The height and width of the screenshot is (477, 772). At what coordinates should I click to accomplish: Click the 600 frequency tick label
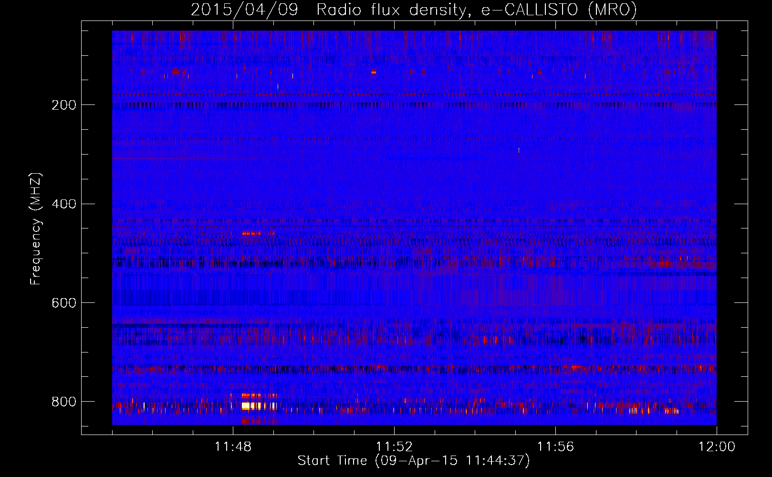point(64,303)
